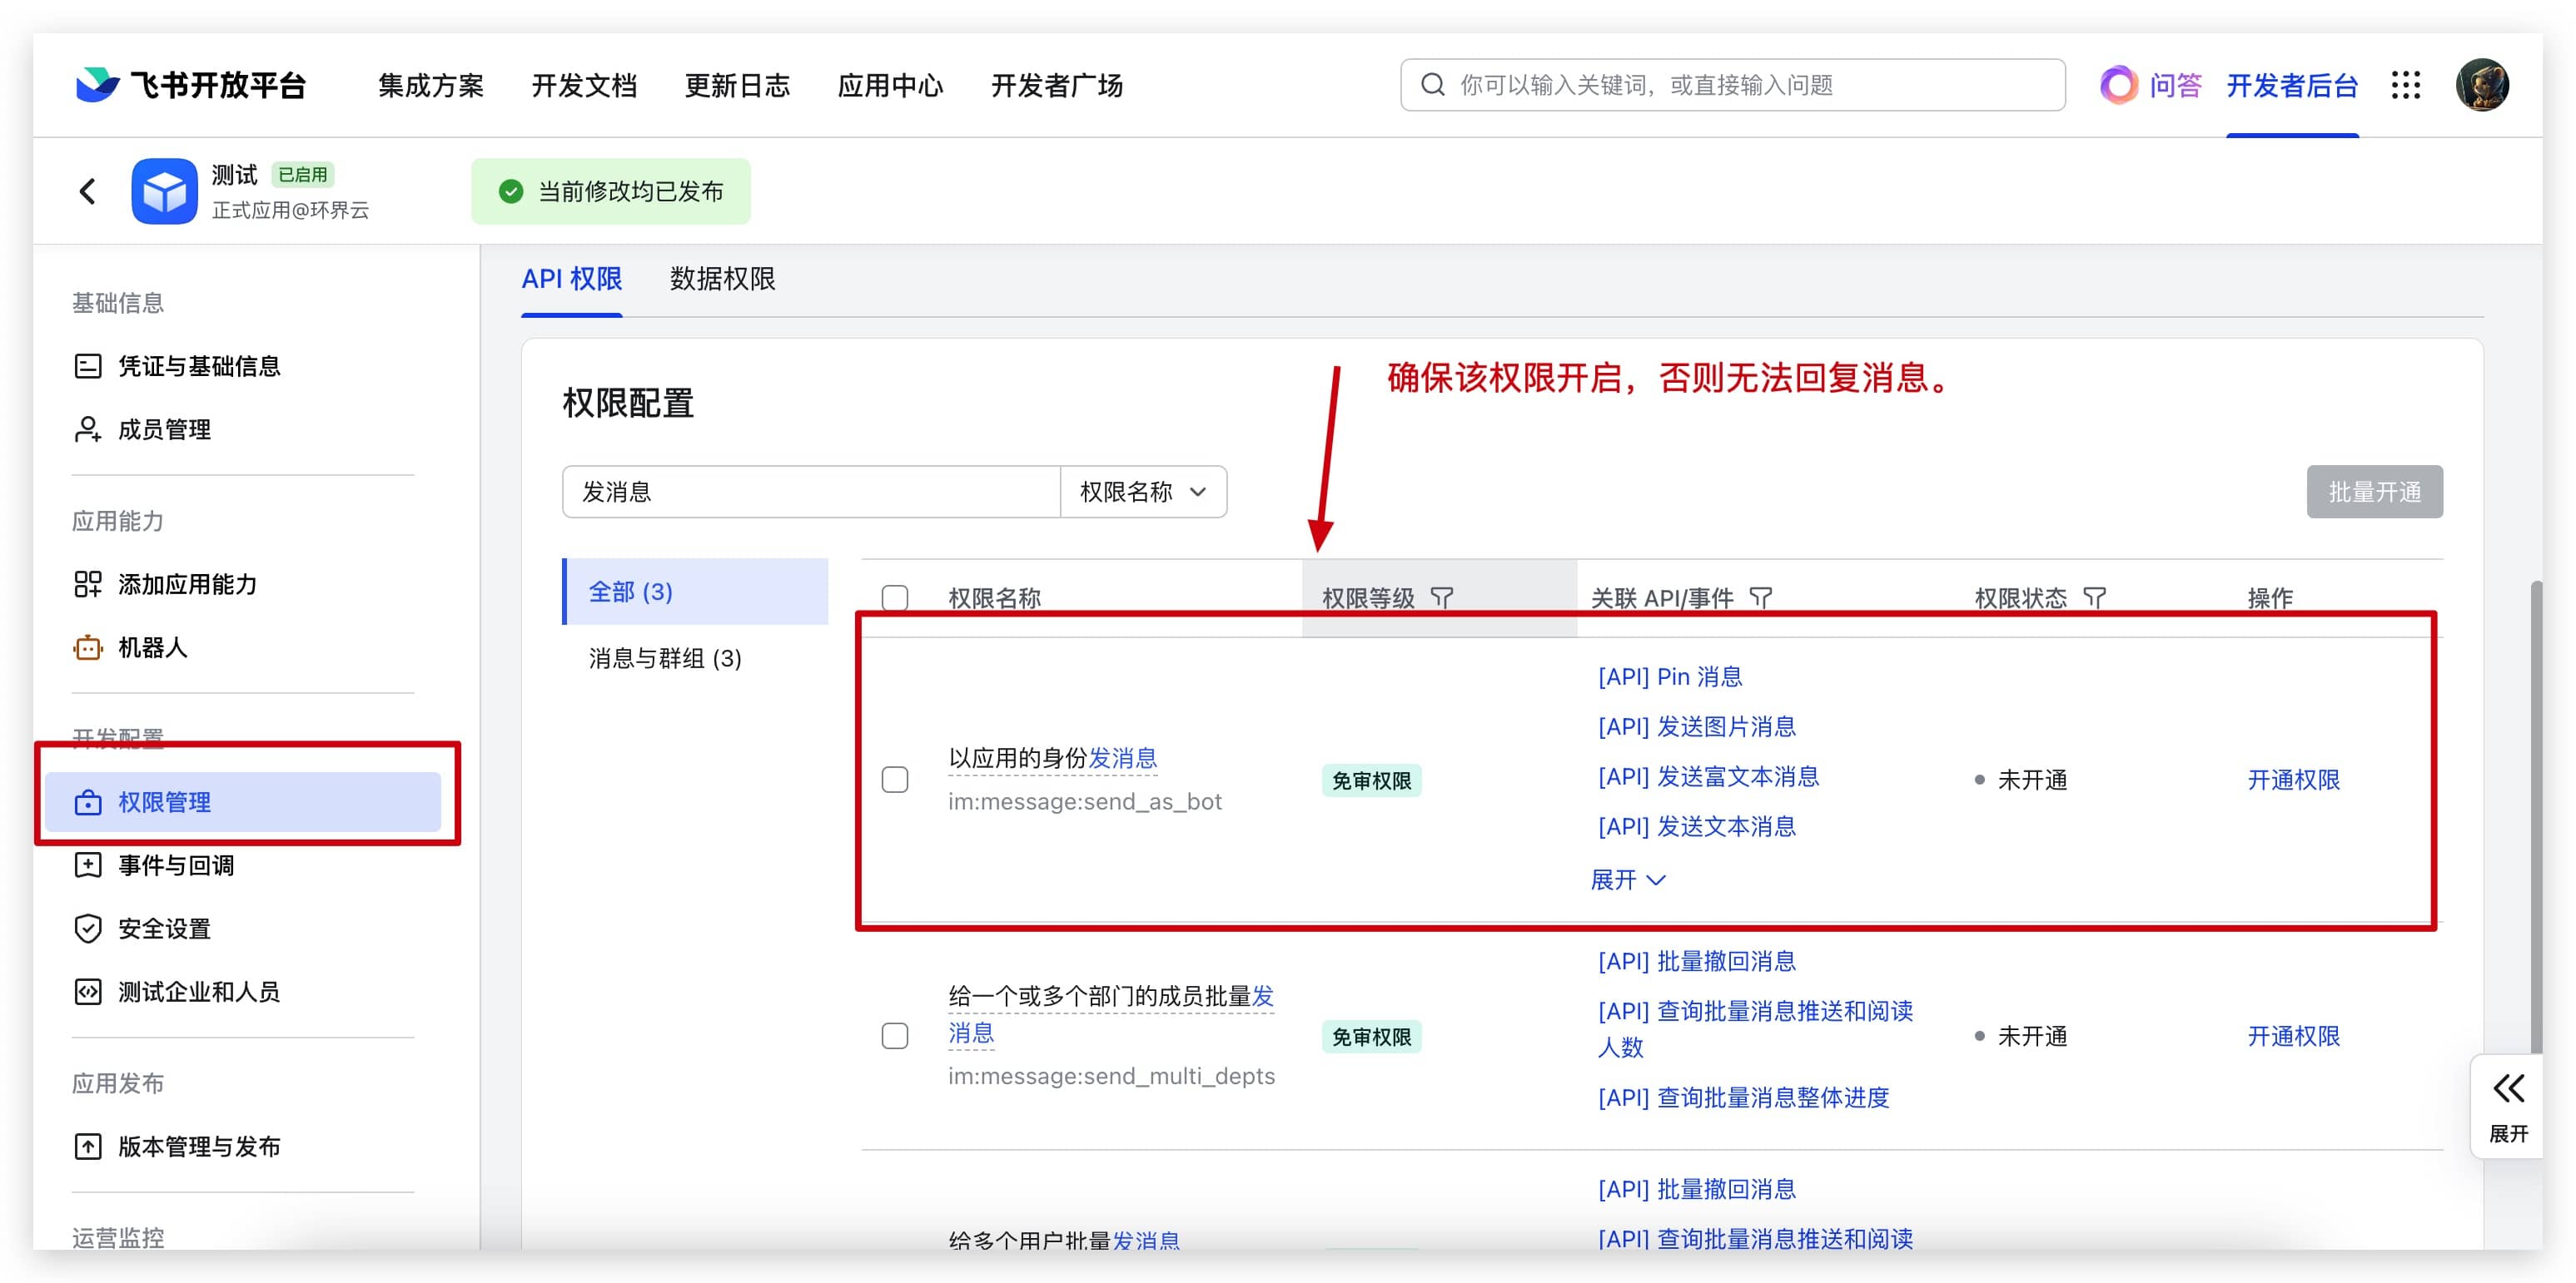Click the filter icon next to 关联 API/事件
2576x1283 pixels.
pos(1760,597)
